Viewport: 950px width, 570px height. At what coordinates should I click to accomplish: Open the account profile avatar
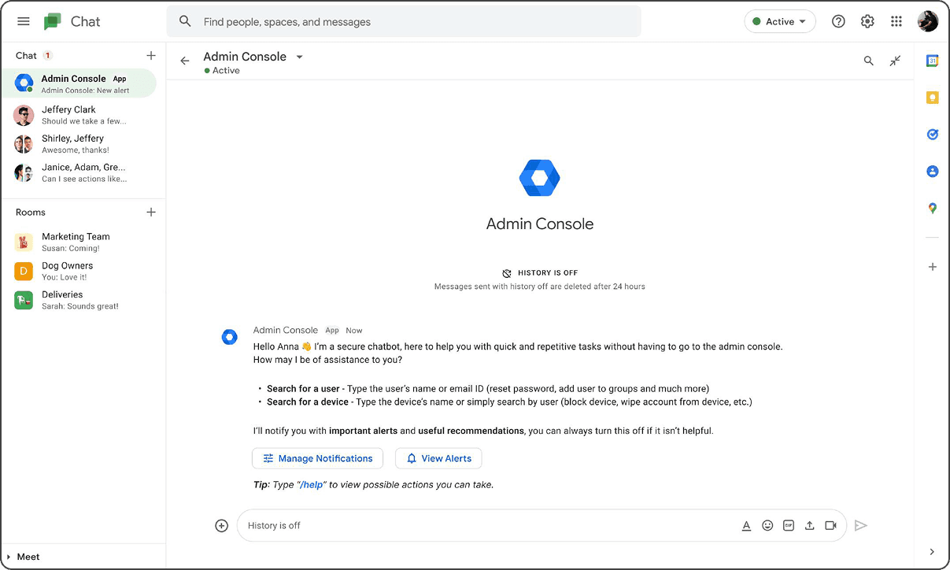(928, 21)
